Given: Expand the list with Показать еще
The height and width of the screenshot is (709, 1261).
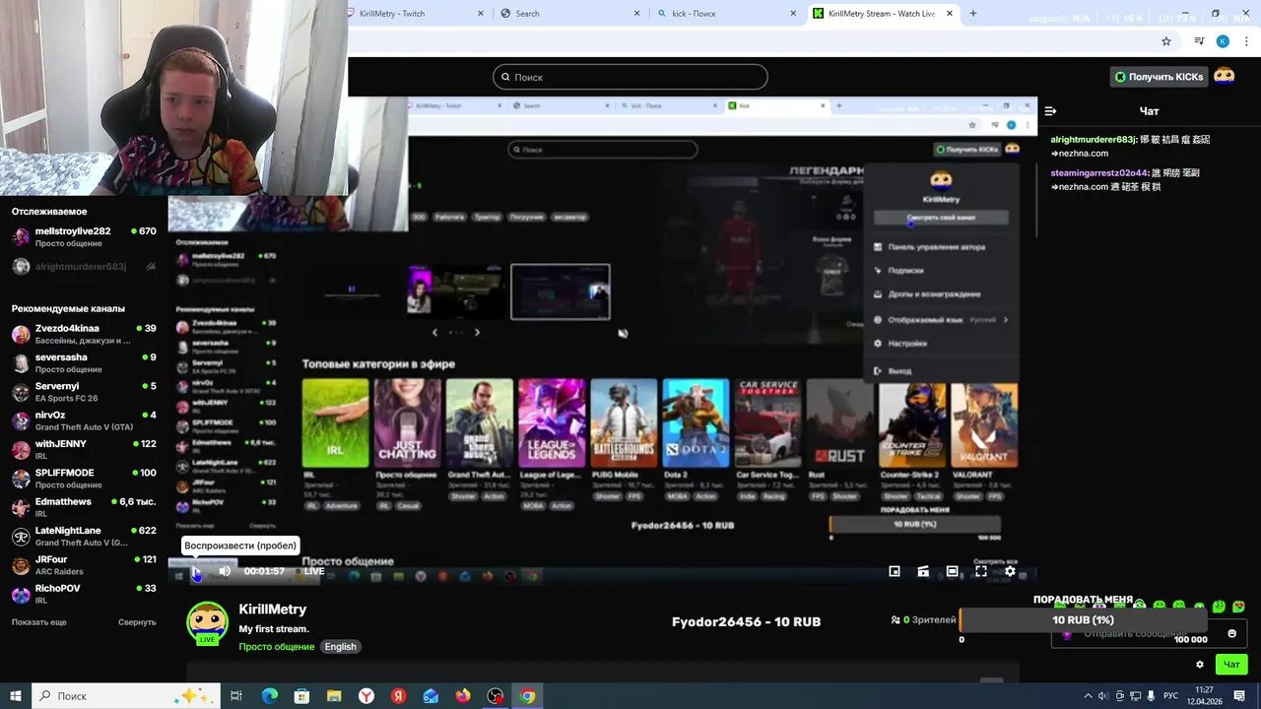Looking at the screenshot, I should (39, 622).
